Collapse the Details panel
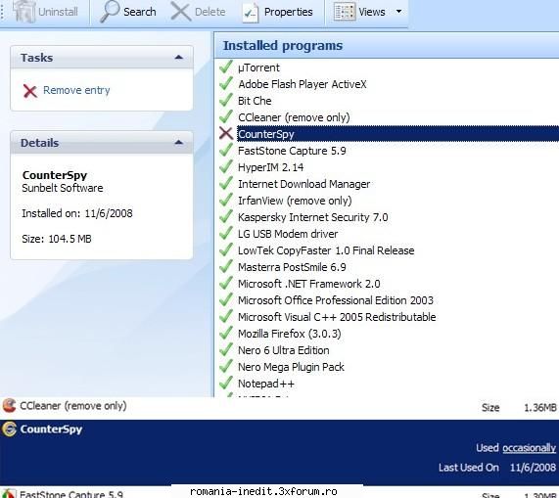Screen dimensions: 559x498 pyautogui.click(x=179, y=143)
